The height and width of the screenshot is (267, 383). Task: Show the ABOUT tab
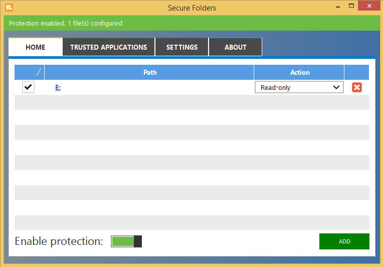[236, 47]
